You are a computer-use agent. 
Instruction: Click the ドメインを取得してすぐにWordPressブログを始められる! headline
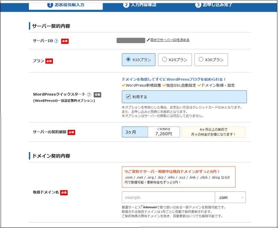click(x=174, y=79)
